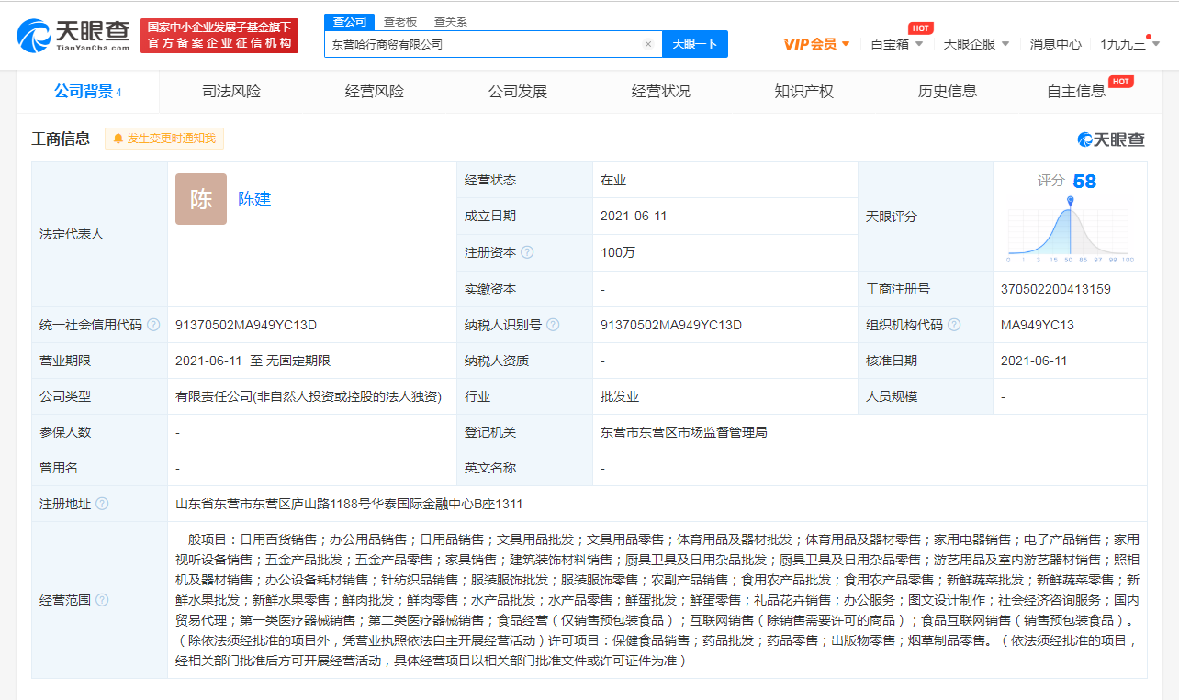1179x700 pixels.
Task: Click the help icon next to 纳税人识别号
Action: tap(553, 325)
